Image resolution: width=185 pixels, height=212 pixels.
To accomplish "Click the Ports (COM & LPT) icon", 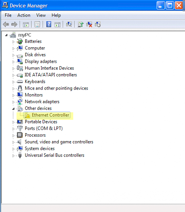I will tap(20, 128).
